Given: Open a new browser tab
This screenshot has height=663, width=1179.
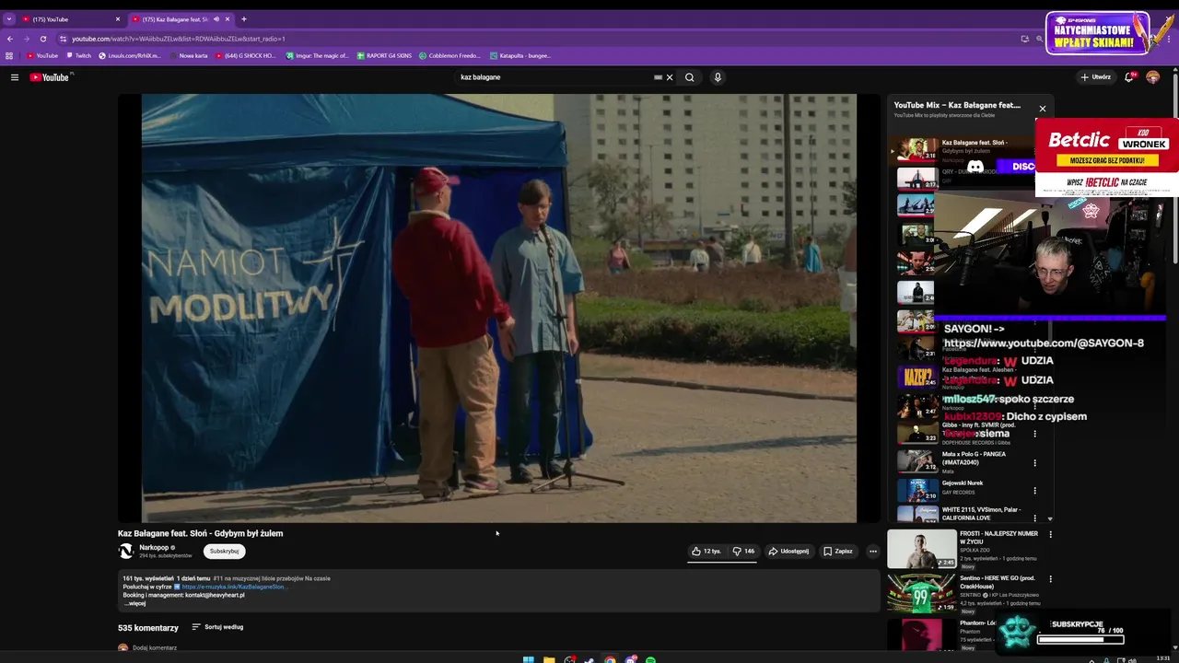Looking at the screenshot, I should (x=243, y=19).
